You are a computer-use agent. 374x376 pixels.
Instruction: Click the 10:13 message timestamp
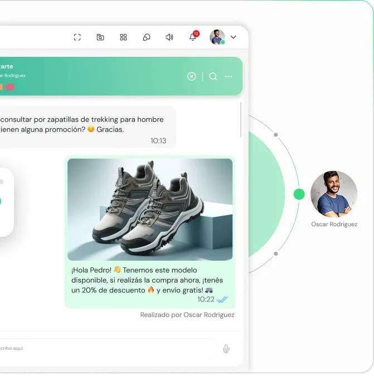coord(158,141)
